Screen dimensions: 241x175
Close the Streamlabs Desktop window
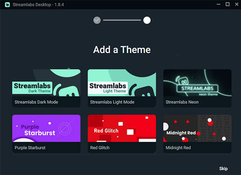pyautogui.click(x=237, y=4)
